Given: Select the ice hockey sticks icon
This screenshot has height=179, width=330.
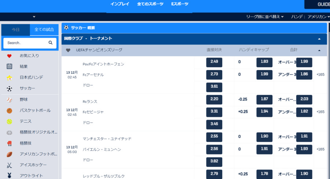Looking at the screenshot, I should click(9, 165).
